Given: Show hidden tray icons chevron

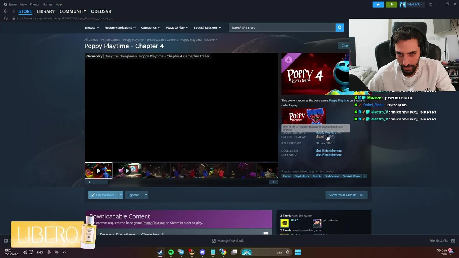Looking at the screenshot, I should [64, 252].
